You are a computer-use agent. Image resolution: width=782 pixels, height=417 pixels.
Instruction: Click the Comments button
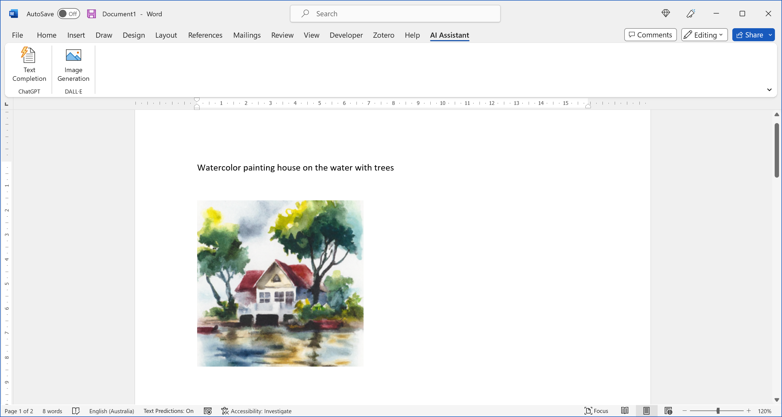coord(650,35)
